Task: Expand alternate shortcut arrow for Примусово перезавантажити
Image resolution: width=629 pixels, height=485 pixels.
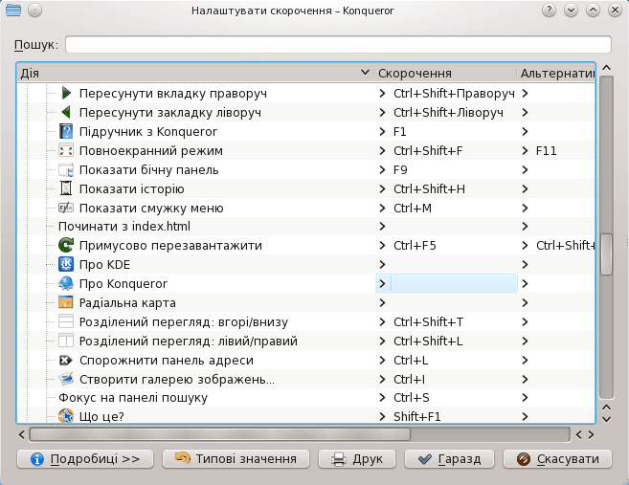Action: (526, 245)
